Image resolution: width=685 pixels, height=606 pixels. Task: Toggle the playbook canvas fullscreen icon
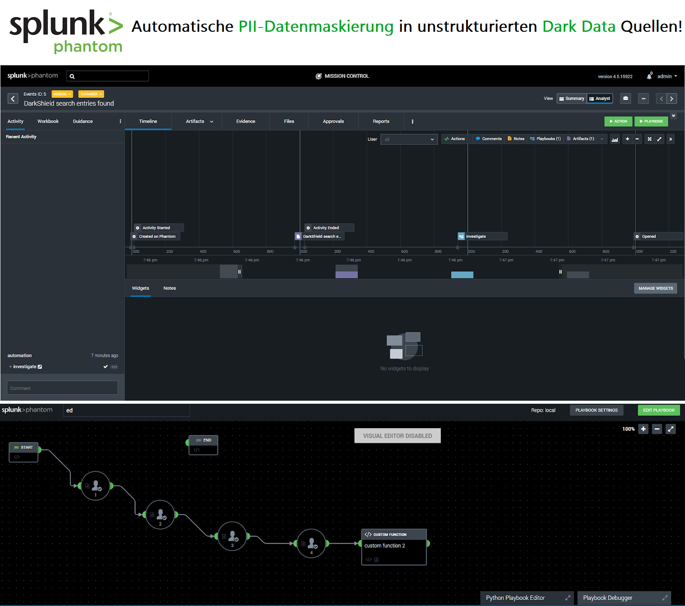tap(671, 429)
